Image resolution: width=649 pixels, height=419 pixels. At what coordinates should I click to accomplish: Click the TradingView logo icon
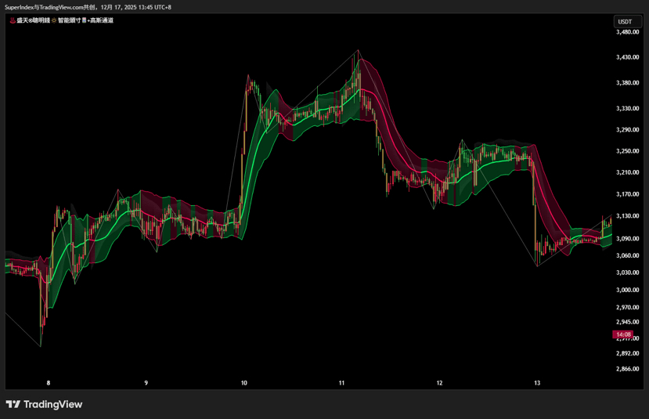coord(13,404)
